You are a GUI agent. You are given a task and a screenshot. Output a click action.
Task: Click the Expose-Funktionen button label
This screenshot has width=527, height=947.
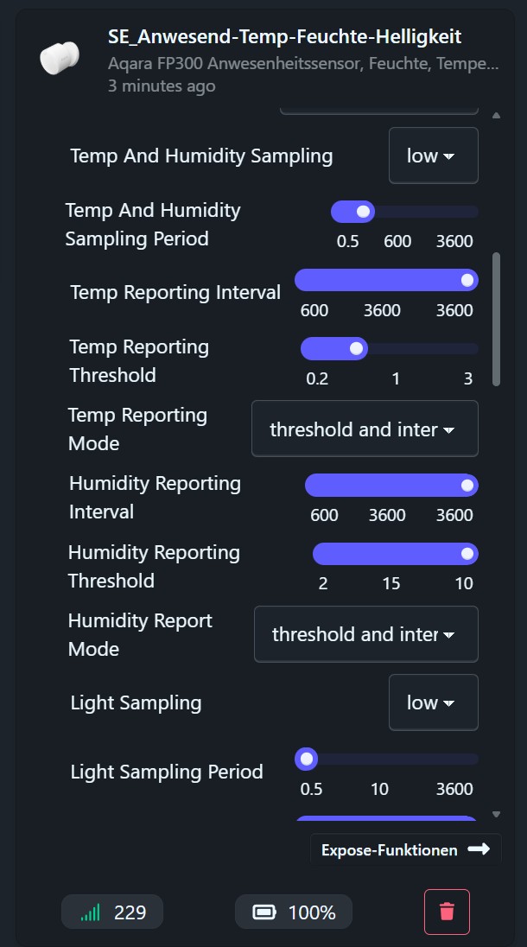[x=389, y=850]
